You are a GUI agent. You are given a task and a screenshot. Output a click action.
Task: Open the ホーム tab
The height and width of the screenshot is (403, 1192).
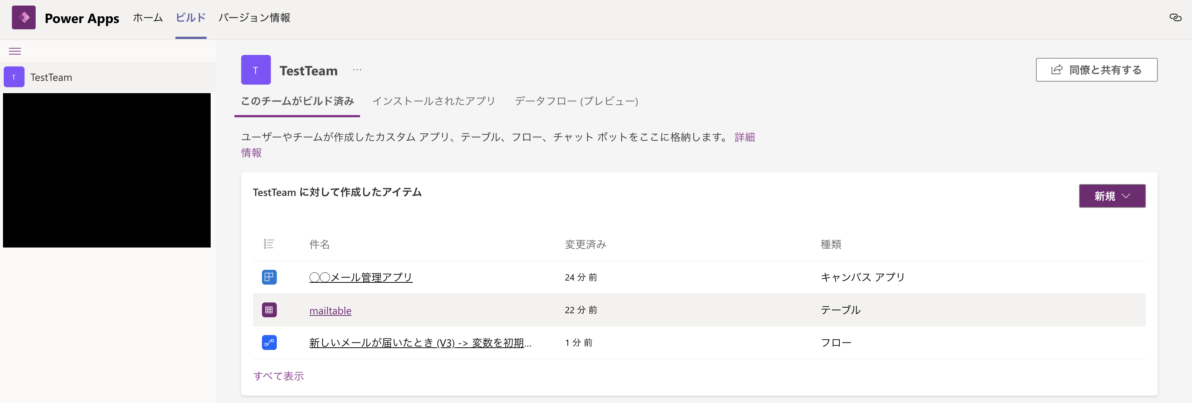click(x=148, y=17)
